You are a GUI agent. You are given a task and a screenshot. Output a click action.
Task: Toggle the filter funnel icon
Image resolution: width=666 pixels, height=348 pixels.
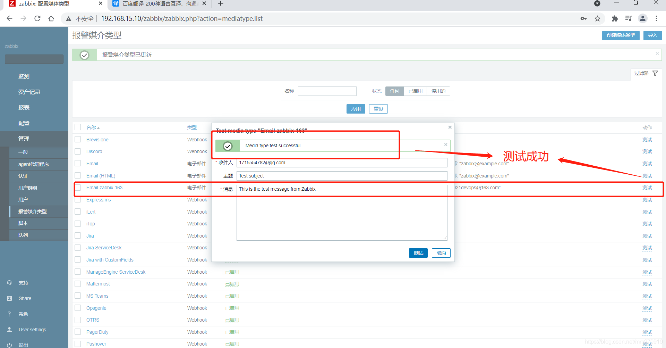point(655,73)
